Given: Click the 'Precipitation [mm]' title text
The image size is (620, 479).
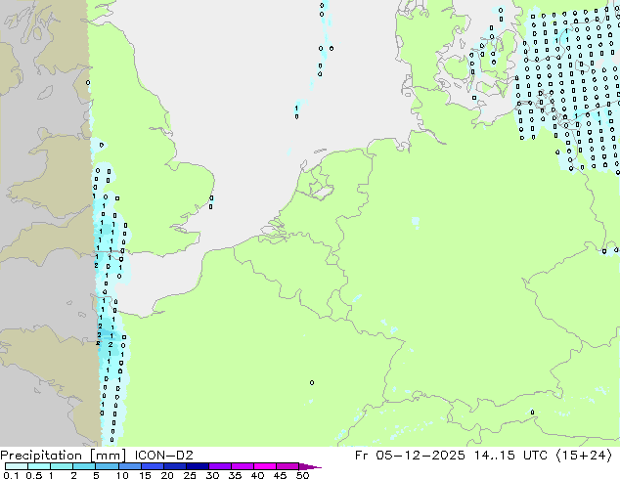Looking at the screenshot, I should [64, 456].
